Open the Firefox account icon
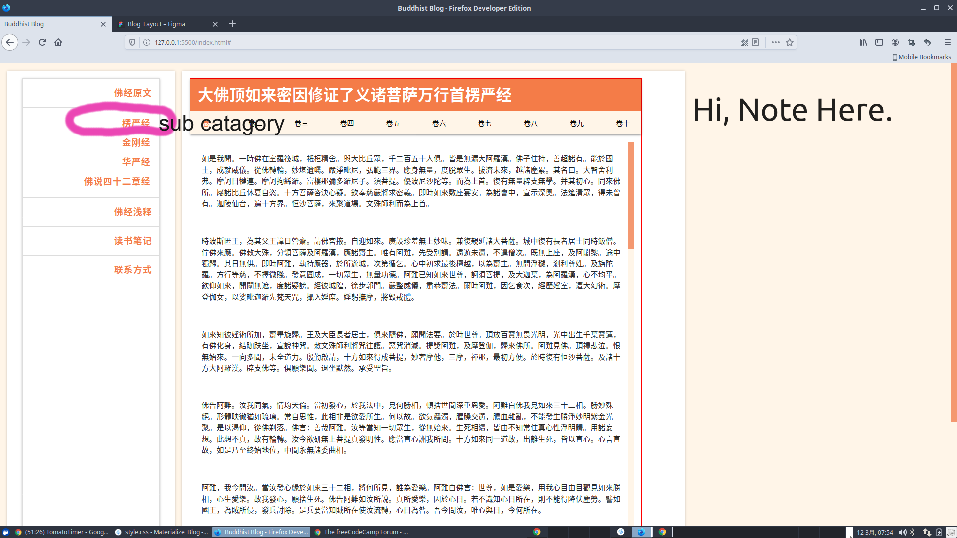The width and height of the screenshot is (957, 538). pos(895,42)
